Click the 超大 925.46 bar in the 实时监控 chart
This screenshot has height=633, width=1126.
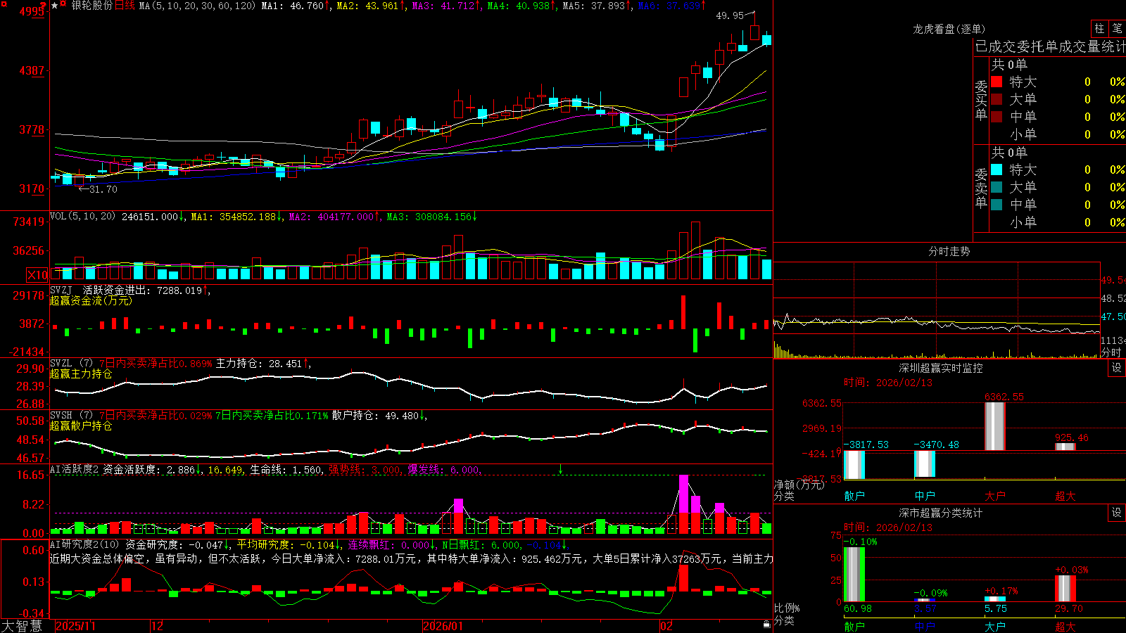(x=1065, y=447)
